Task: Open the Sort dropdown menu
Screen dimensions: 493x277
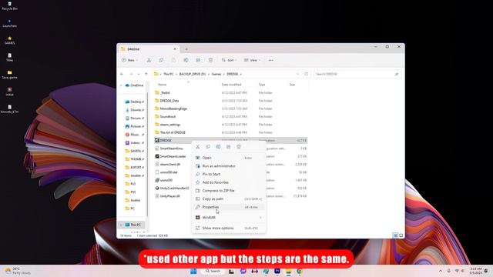Action: [229, 60]
